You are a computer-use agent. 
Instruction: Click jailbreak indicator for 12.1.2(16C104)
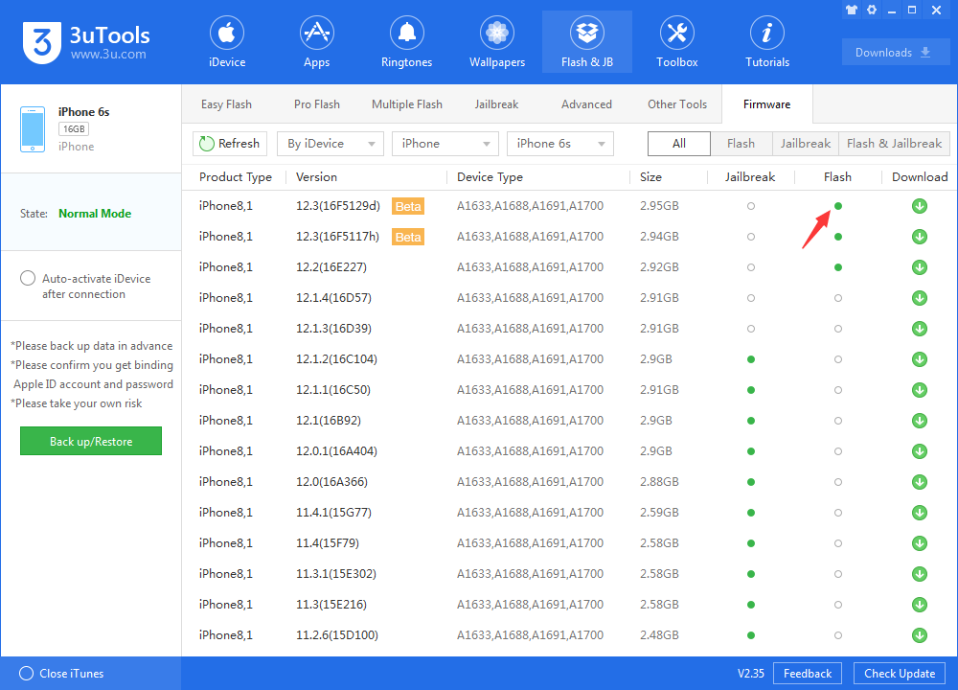[x=751, y=359]
